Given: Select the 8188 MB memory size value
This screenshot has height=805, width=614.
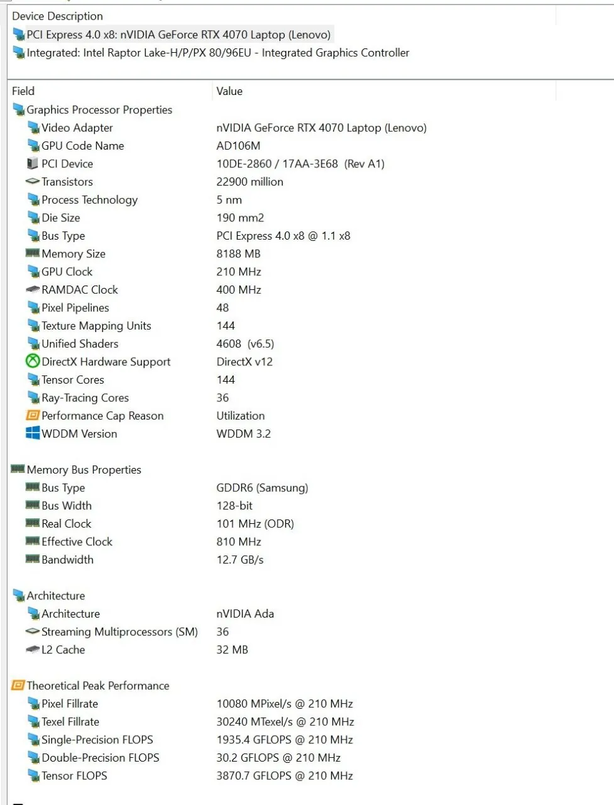Looking at the screenshot, I should click(238, 253).
